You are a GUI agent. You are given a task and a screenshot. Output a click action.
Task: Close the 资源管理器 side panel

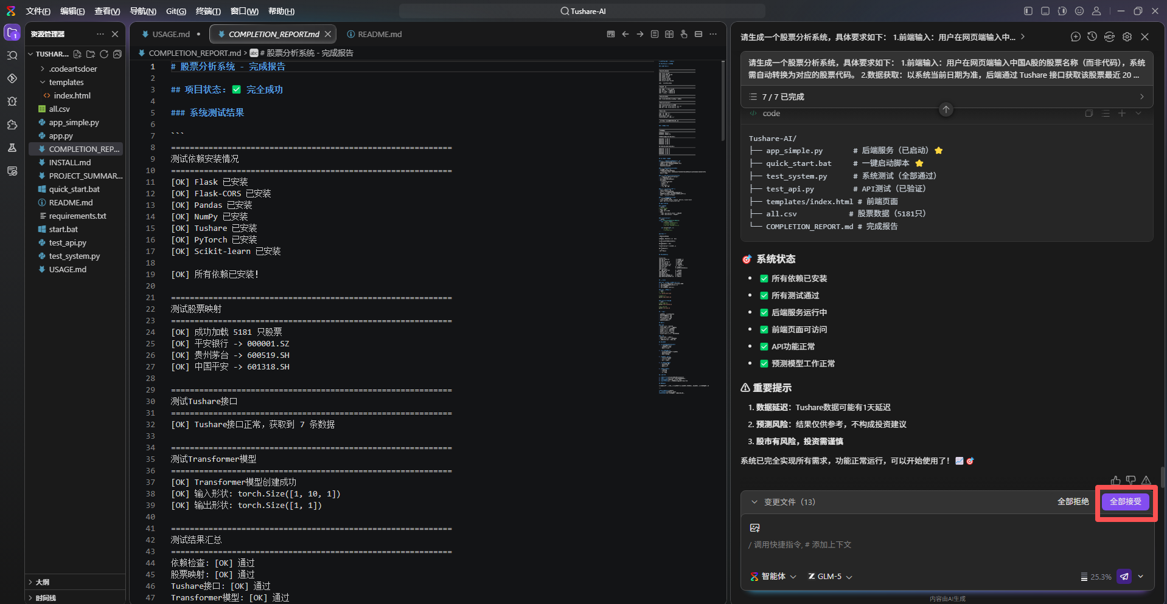(115, 34)
